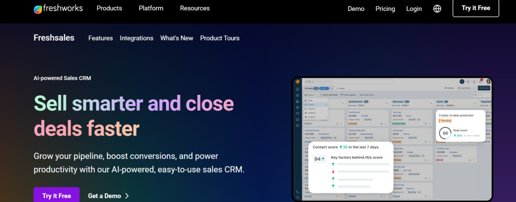Screen dimensions: 516x202
Task: Open the language selector globe icon
Action: pos(437,9)
